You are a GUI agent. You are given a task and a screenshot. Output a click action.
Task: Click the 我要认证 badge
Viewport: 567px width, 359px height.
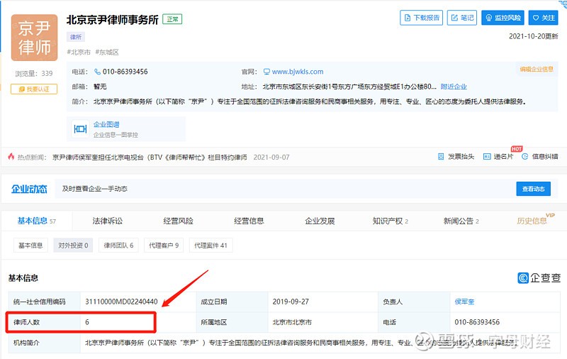[34, 89]
